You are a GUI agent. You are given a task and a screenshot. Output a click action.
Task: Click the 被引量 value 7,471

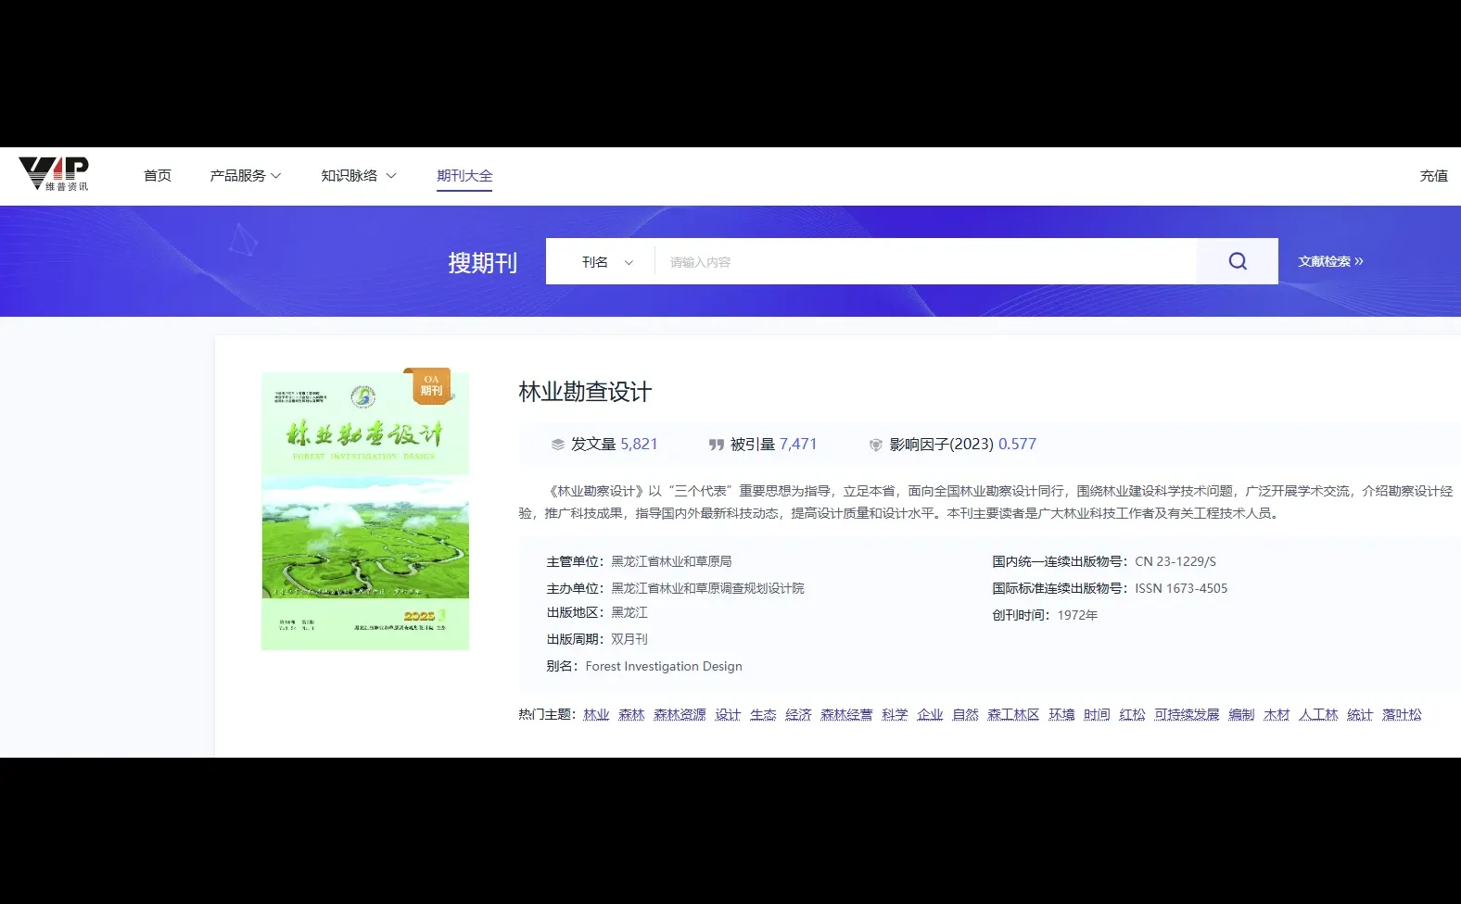pyautogui.click(x=798, y=444)
